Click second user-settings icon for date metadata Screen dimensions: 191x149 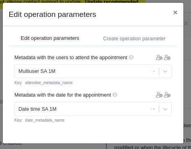point(167,95)
